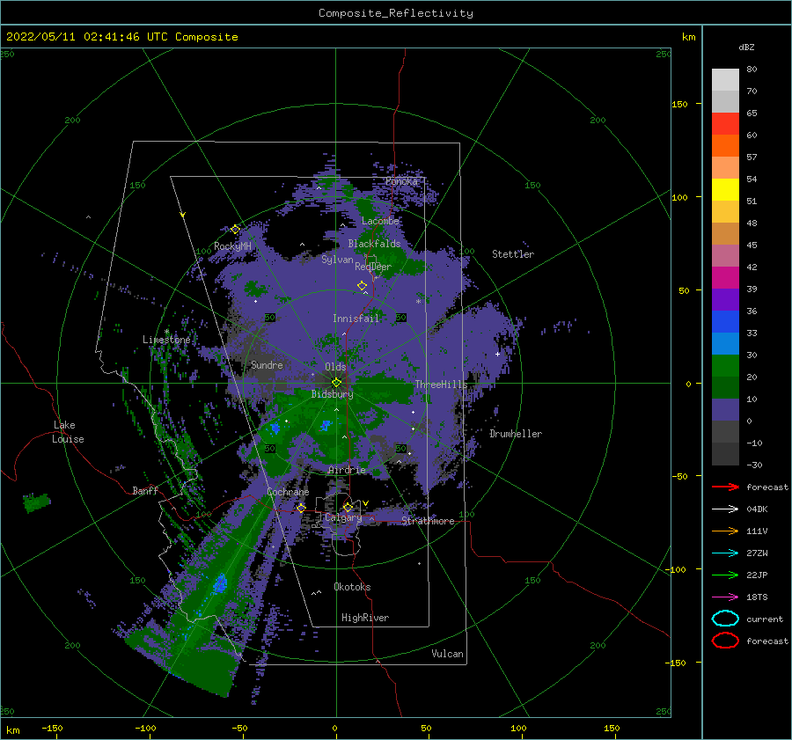Click the blue high-reflectivity cell southwest of Banff boundary

220,583
